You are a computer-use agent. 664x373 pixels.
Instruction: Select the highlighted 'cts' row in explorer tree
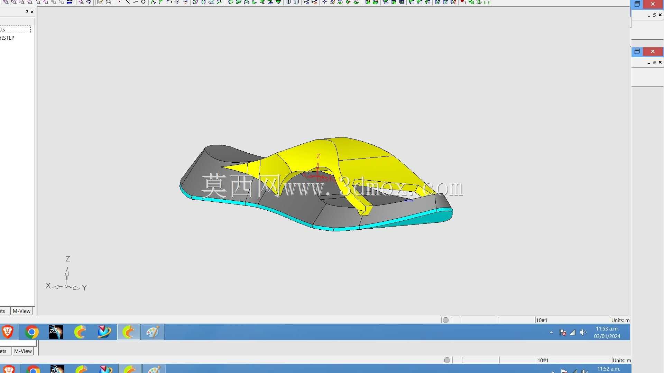(x=15, y=30)
